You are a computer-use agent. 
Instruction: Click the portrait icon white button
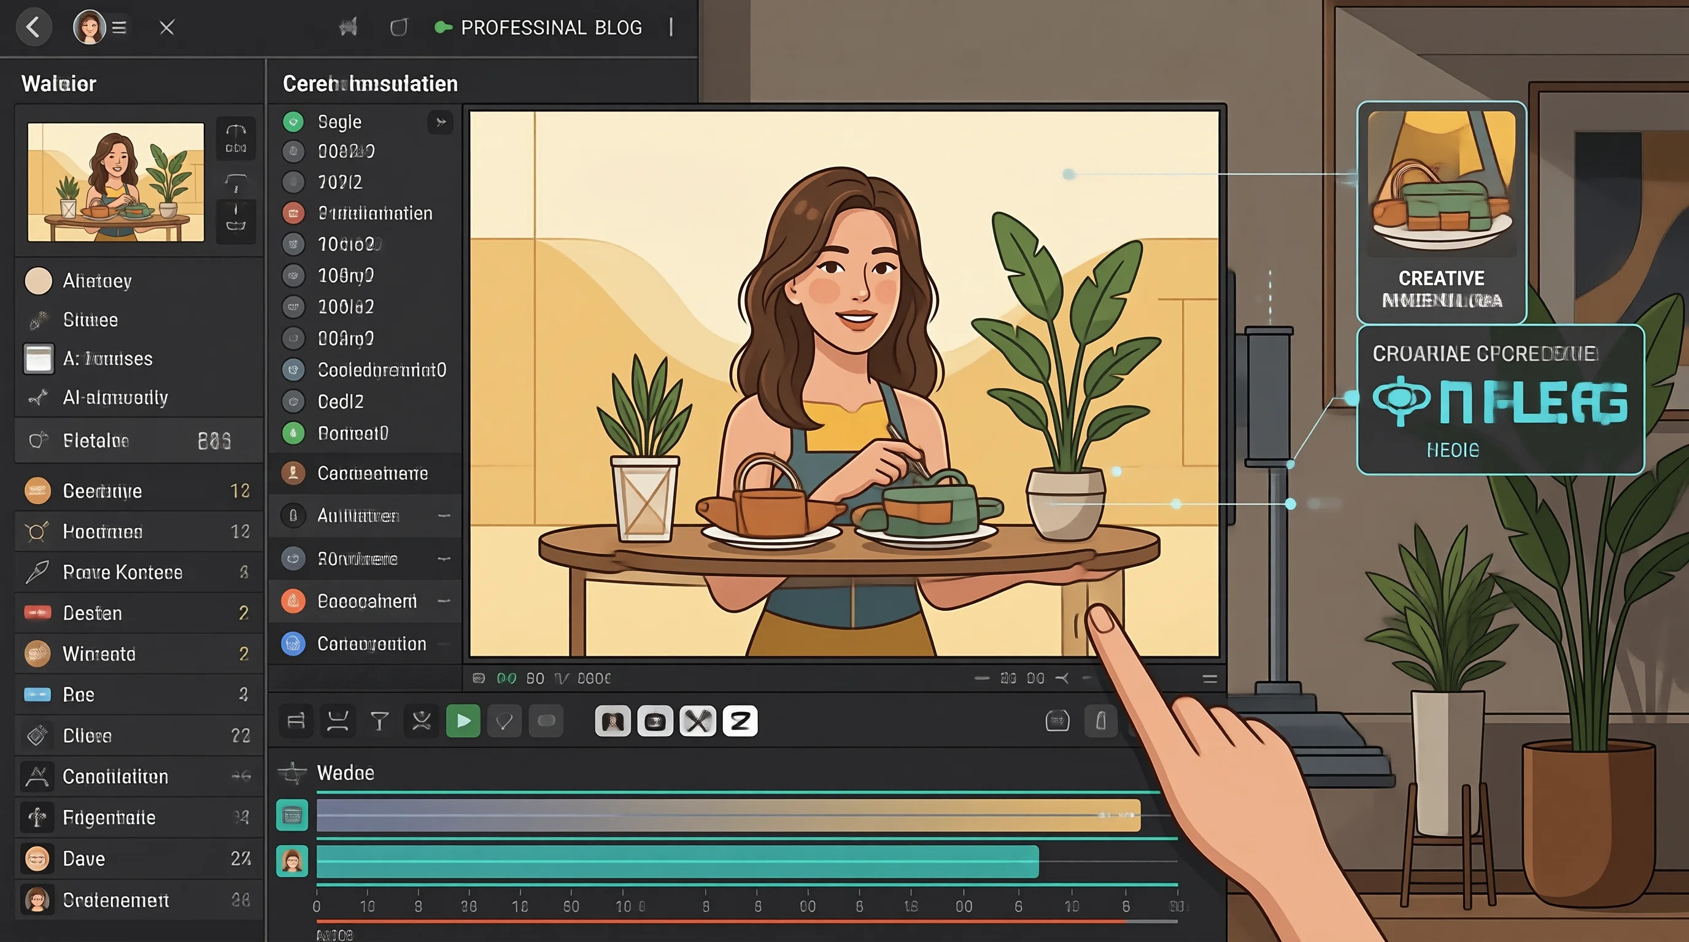click(x=613, y=721)
